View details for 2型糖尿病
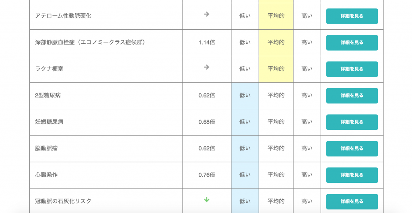The width and height of the screenshot is (412, 213). coord(352,95)
